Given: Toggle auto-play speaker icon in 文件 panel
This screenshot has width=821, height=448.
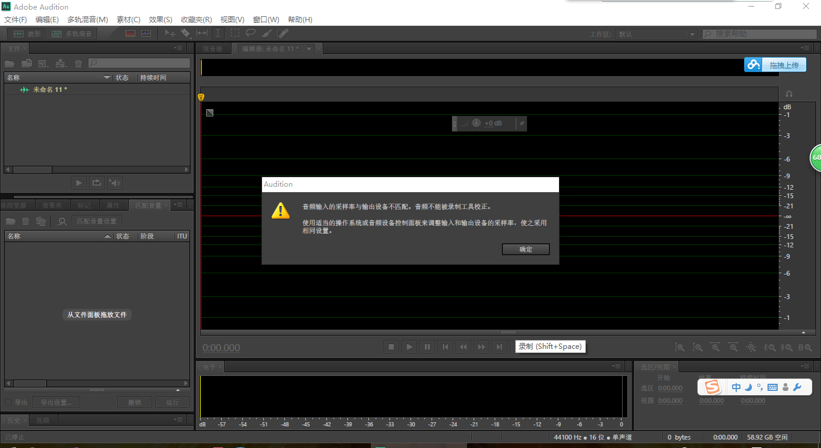Looking at the screenshot, I should (115, 183).
